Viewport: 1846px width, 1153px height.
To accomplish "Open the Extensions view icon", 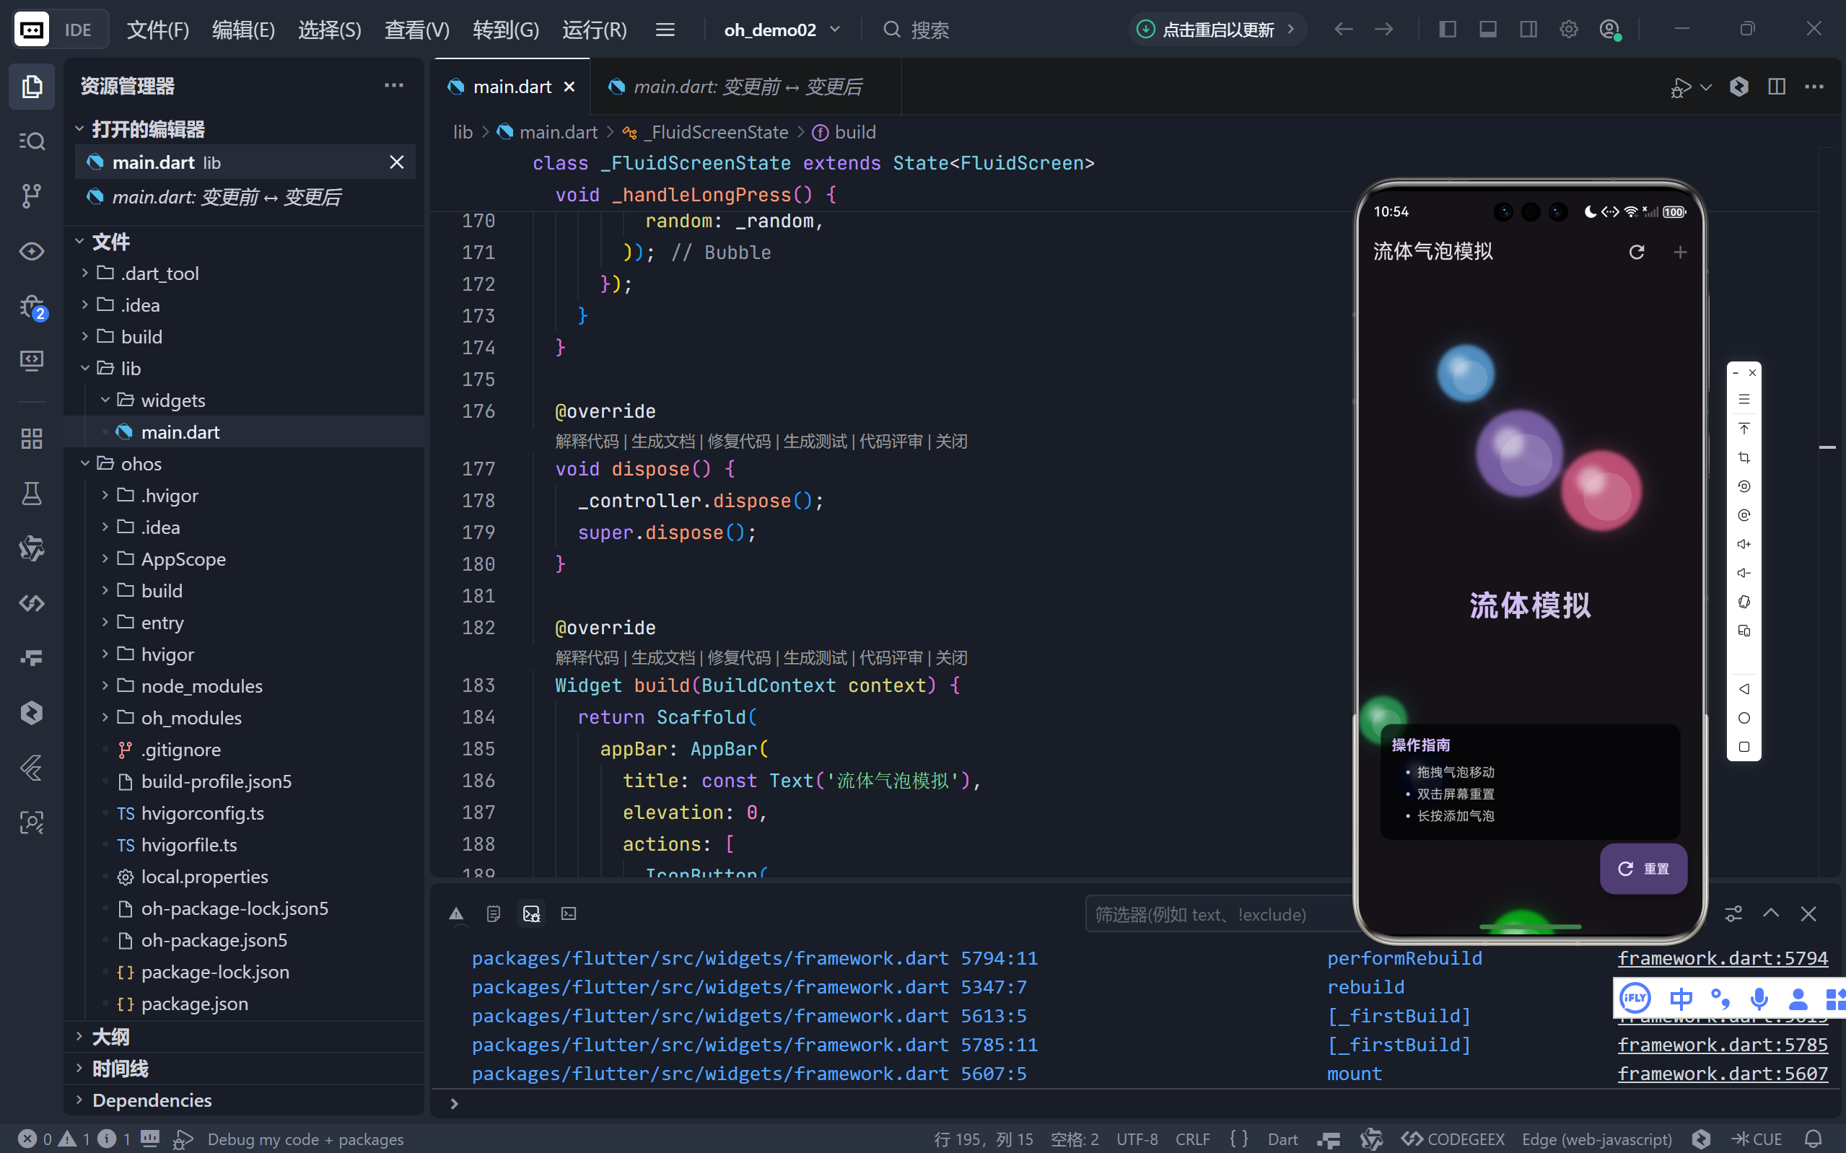I will click(31, 439).
